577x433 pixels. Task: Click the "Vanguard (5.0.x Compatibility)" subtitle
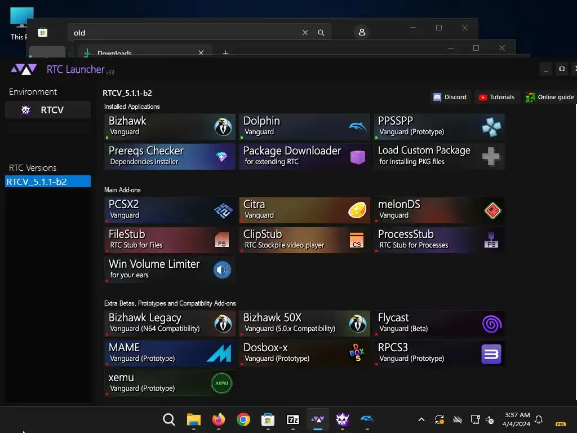(x=290, y=329)
